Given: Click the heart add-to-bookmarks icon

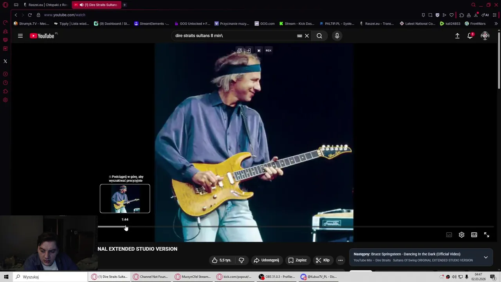Looking at the screenshot, I should [451, 15].
